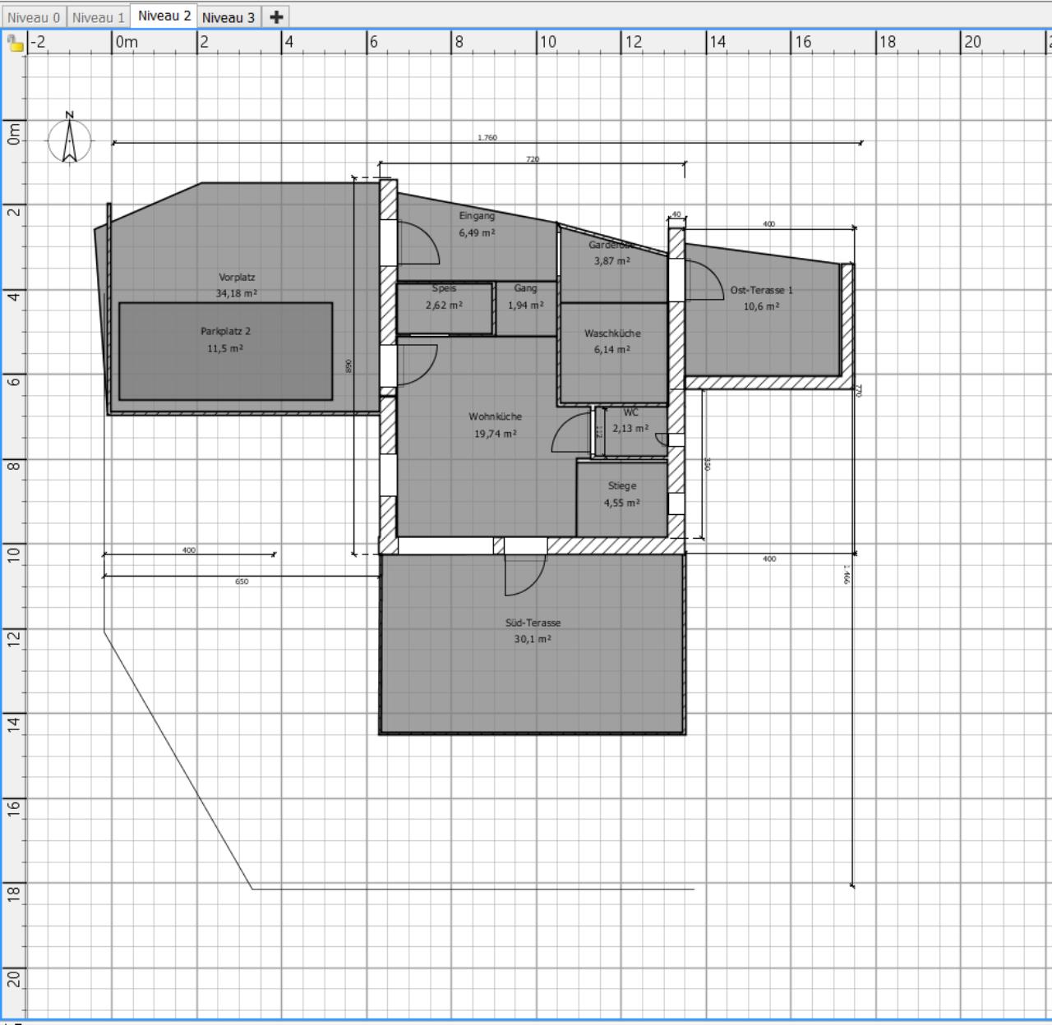Click the 6,49 m² area value
1052x1025 pixels.
coord(477,232)
